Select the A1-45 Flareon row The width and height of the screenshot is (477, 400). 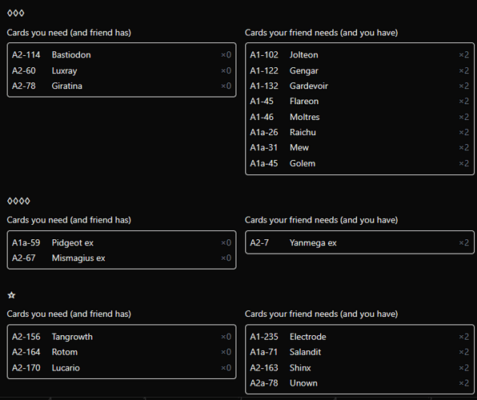(359, 102)
